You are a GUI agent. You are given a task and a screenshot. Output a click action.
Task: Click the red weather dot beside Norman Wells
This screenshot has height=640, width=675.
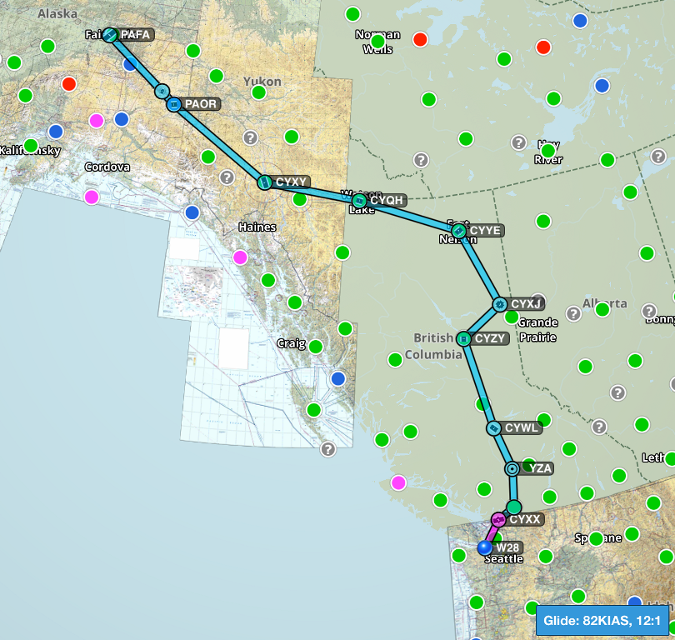pyautogui.click(x=420, y=39)
